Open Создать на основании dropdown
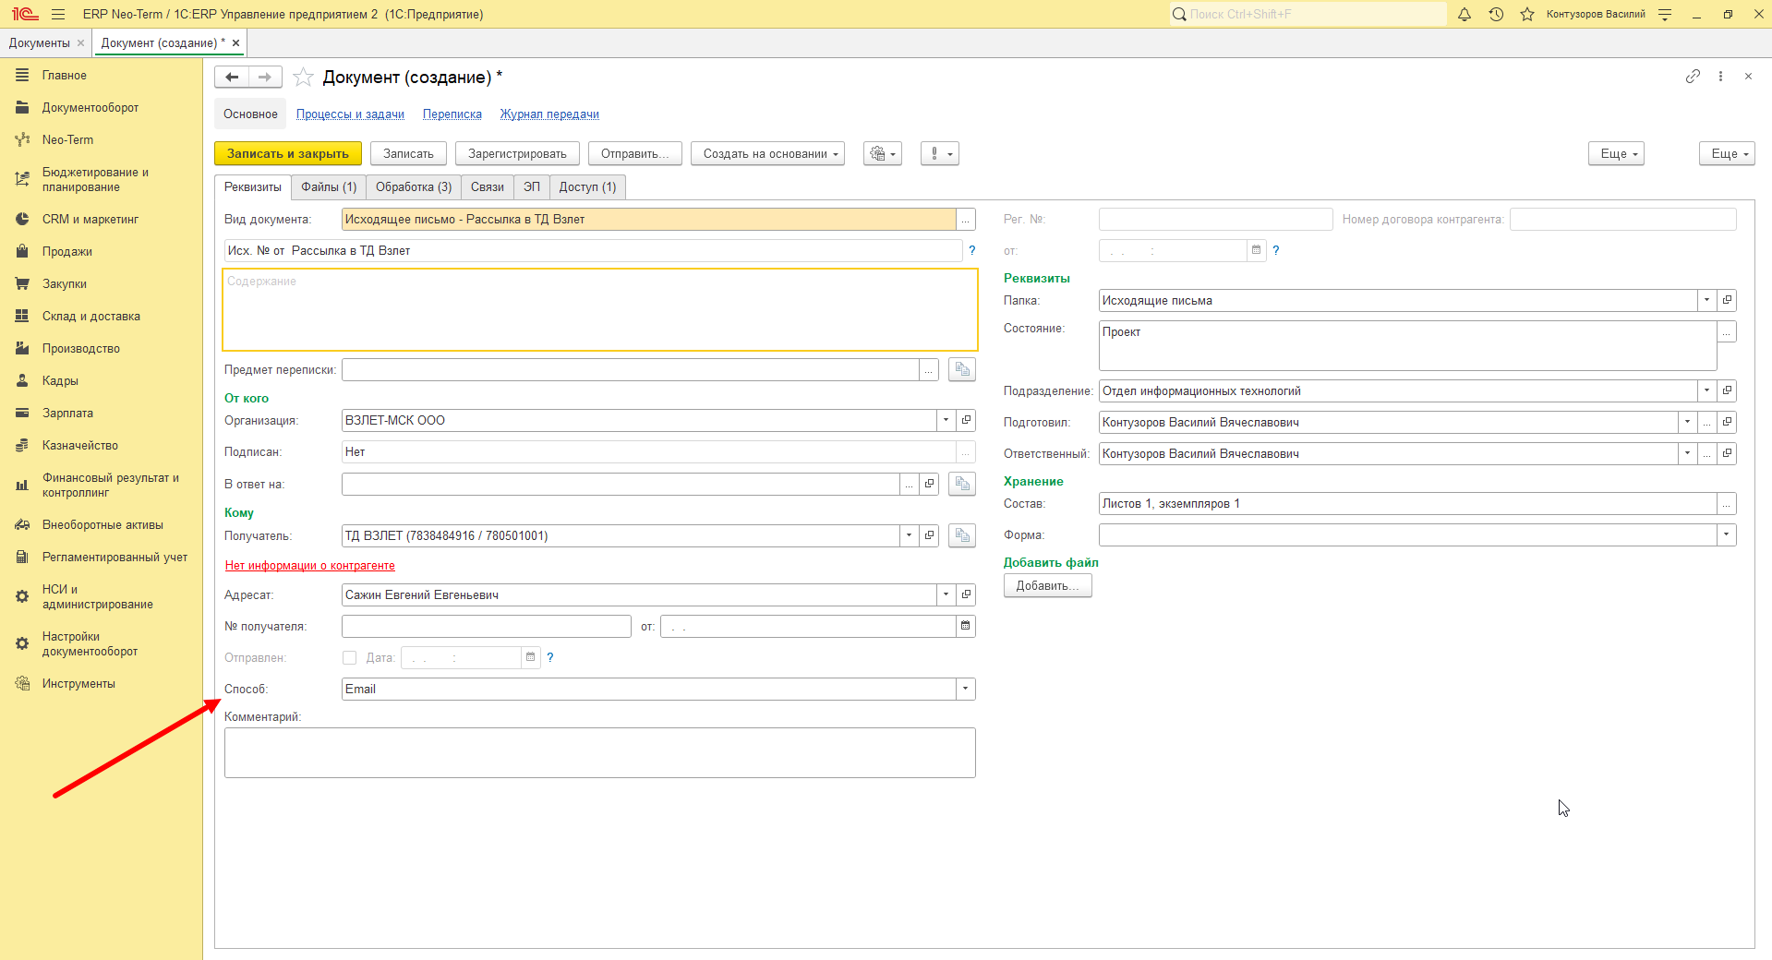The image size is (1772, 960). 768,154
